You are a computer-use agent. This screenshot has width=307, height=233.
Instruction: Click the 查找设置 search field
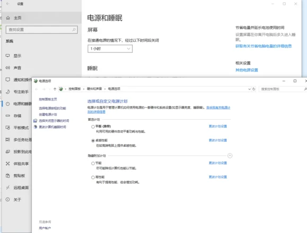point(42,30)
